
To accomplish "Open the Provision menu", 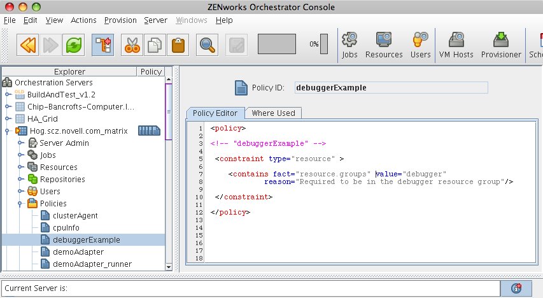I will (120, 20).
